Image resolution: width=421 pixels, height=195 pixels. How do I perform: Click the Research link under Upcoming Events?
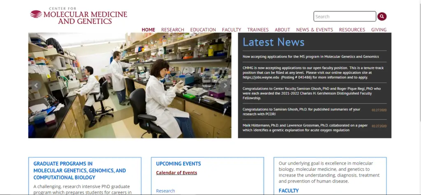pyautogui.click(x=165, y=191)
